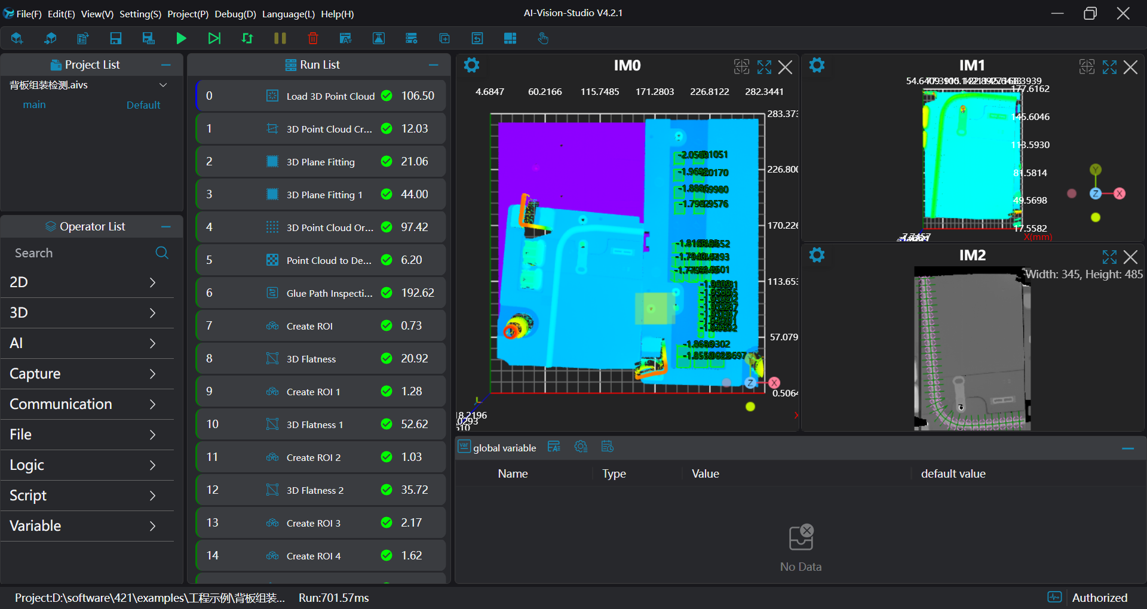Open the project file dropdown chevron
The height and width of the screenshot is (609, 1147).
pyautogui.click(x=163, y=85)
